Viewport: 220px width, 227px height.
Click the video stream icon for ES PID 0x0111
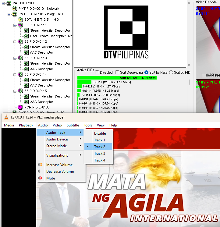point(20,25)
